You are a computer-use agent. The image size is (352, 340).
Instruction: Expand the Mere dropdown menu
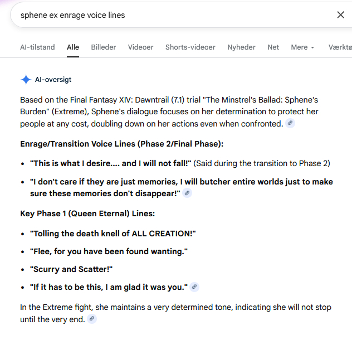click(x=302, y=47)
